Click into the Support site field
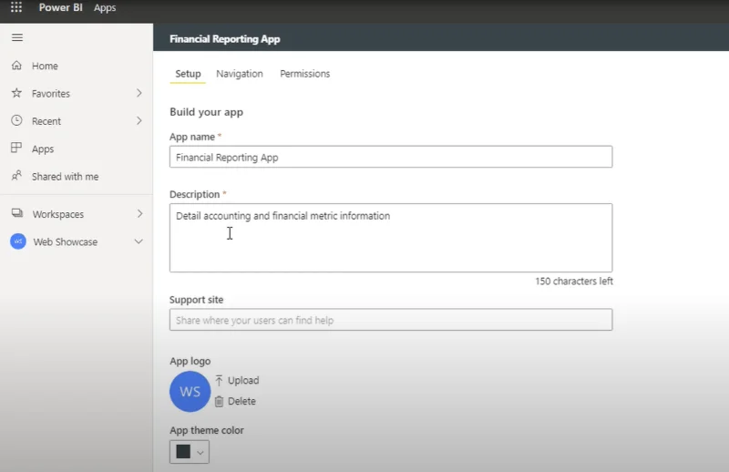 point(391,320)
